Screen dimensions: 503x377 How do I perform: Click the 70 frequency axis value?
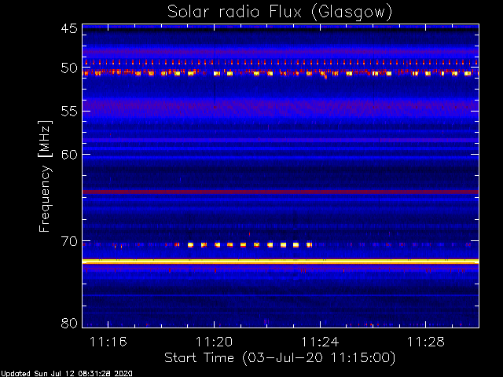[x=69, y=241]
